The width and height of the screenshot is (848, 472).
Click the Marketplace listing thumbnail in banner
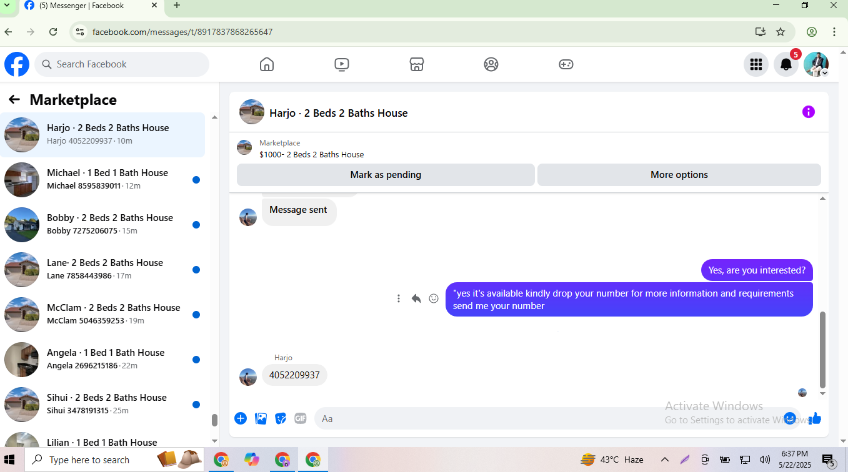click(x=244, y=147)
